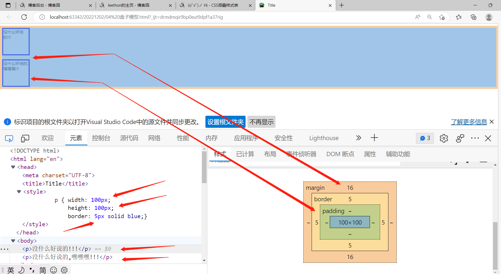Image resolution: width=501 pixels, height=274 pixels.
Task: Close the DevTools panel
Action: click(x=488, y=138)
